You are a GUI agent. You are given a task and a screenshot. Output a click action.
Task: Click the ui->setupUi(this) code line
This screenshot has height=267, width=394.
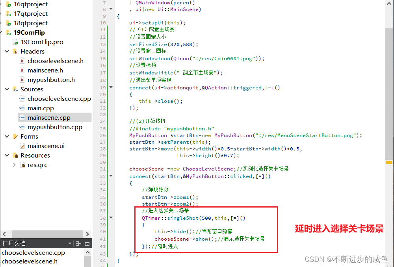click(157, 23)
